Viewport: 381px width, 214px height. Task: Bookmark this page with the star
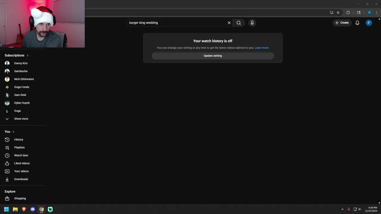pyautogui.click(x=338, y=12)
